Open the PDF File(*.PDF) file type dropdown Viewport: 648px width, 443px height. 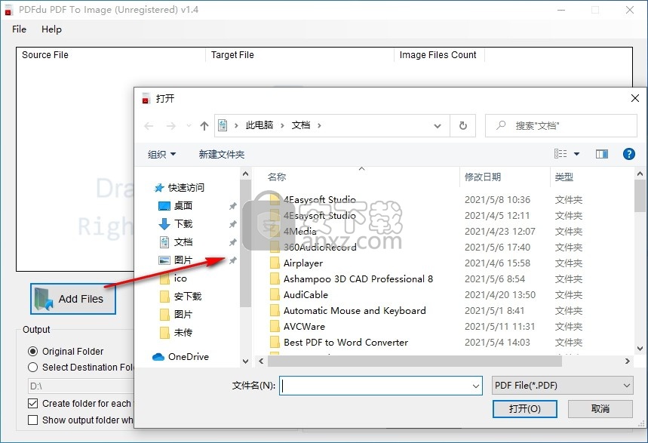tap(563, 386)
